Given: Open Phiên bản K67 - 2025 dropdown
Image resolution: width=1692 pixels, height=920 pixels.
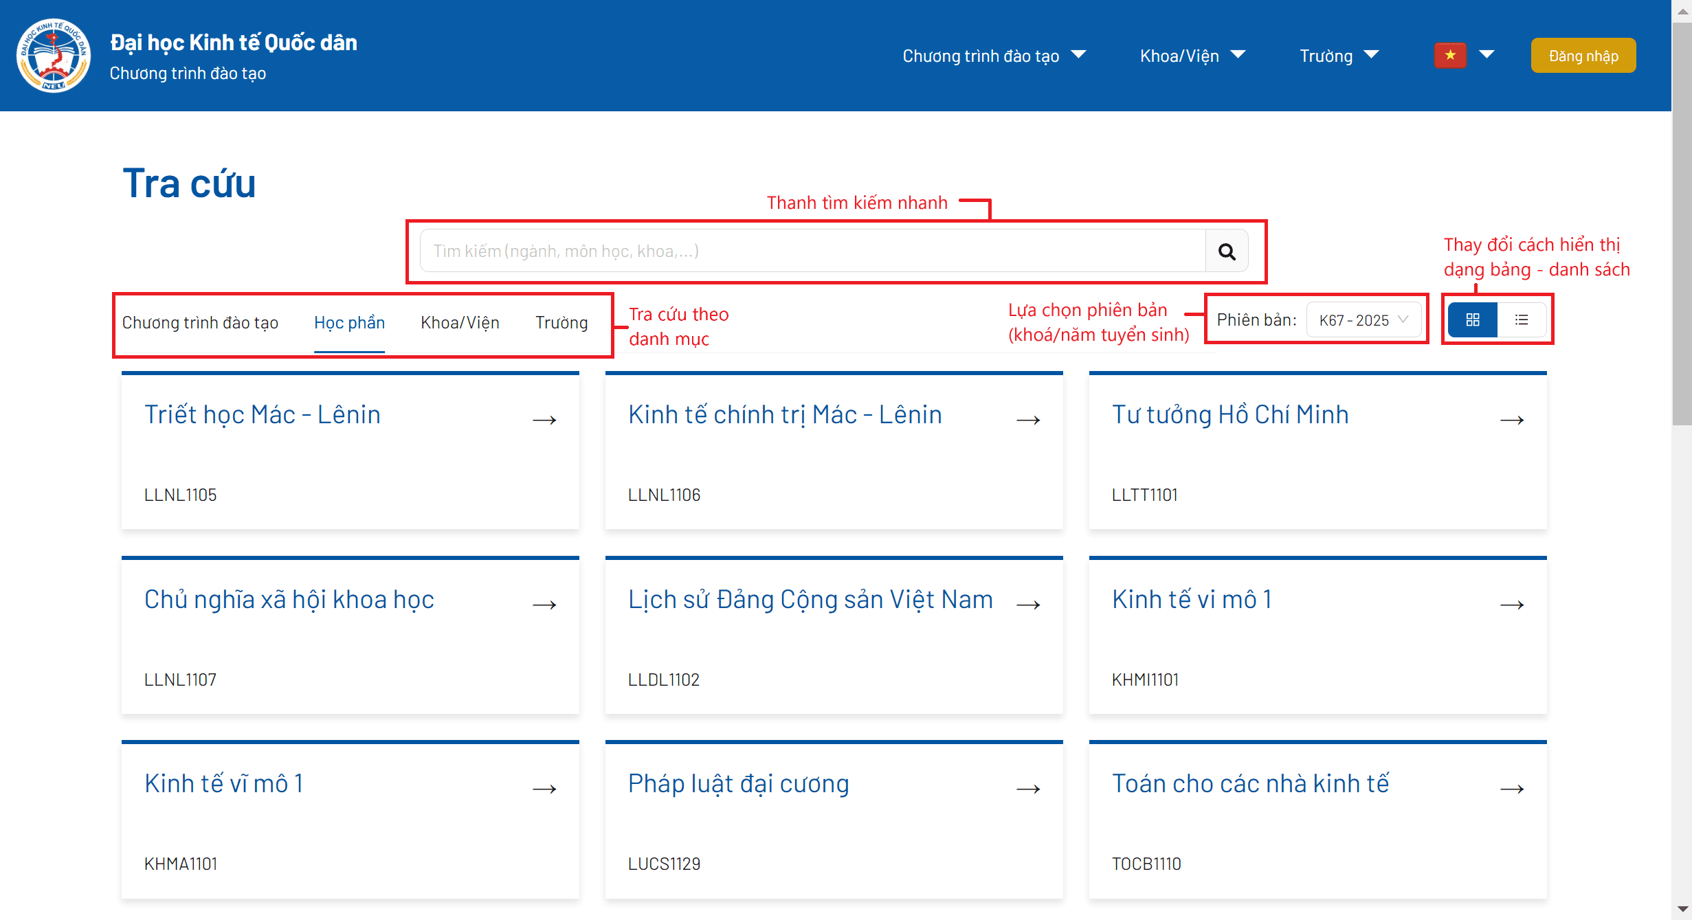Looking at the screenshot, I should pyautogui.click(x=1363, y=320).
